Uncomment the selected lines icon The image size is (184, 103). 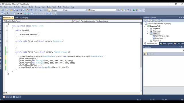(28, 13)
